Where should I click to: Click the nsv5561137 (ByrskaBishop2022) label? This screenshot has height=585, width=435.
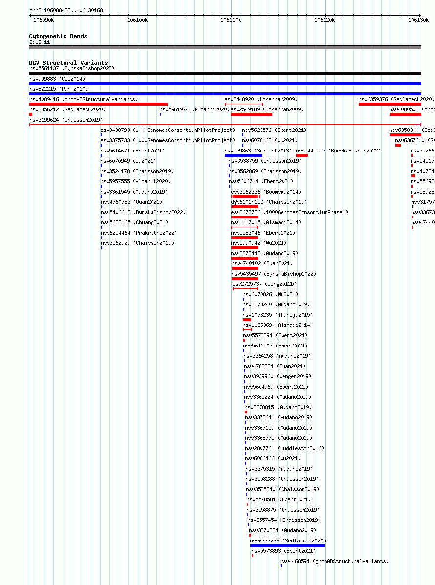click(x=72, y=68)
